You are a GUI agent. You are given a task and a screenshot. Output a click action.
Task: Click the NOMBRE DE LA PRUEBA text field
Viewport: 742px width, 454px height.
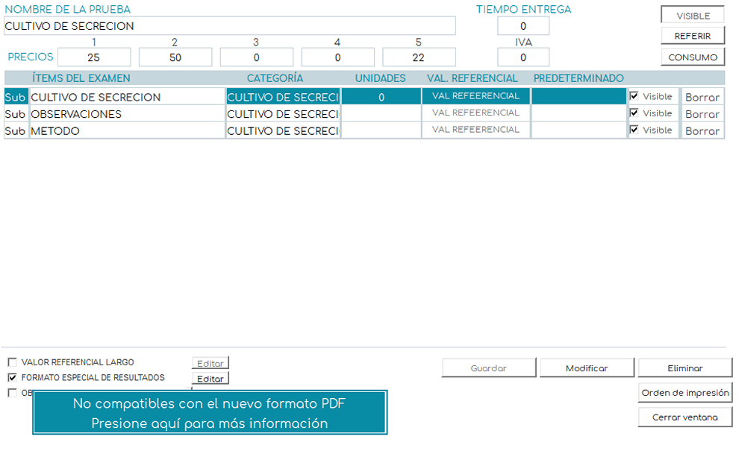click(229, 26)
